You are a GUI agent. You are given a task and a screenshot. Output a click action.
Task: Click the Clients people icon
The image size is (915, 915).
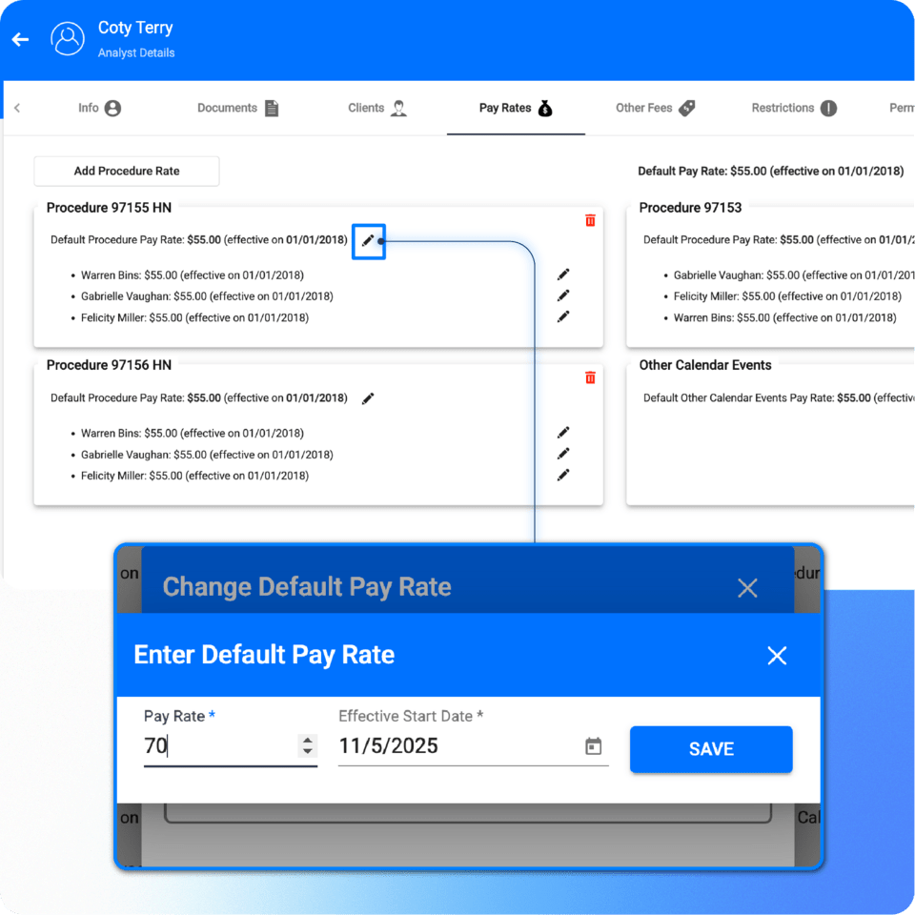tap(401, 108)
